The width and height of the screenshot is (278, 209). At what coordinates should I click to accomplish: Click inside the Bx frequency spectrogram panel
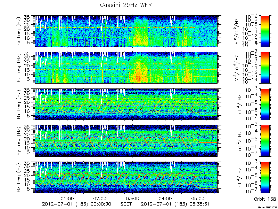point(126,104)
